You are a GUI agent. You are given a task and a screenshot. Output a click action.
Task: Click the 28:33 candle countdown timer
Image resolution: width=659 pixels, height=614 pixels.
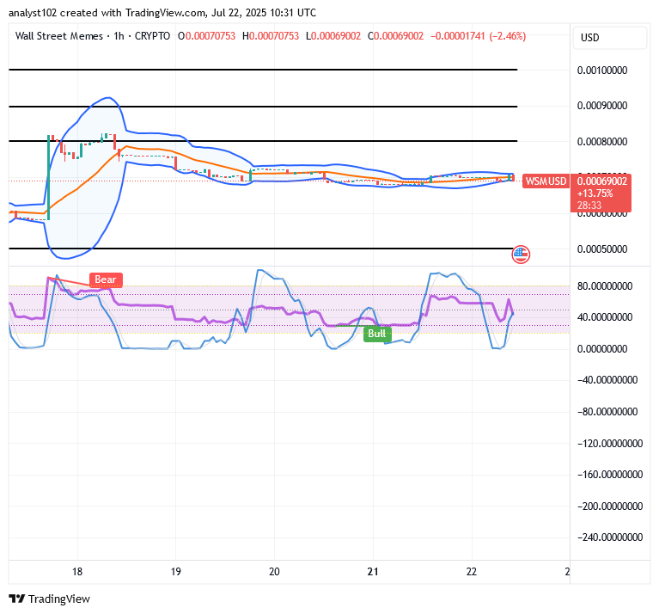[589, 206]
